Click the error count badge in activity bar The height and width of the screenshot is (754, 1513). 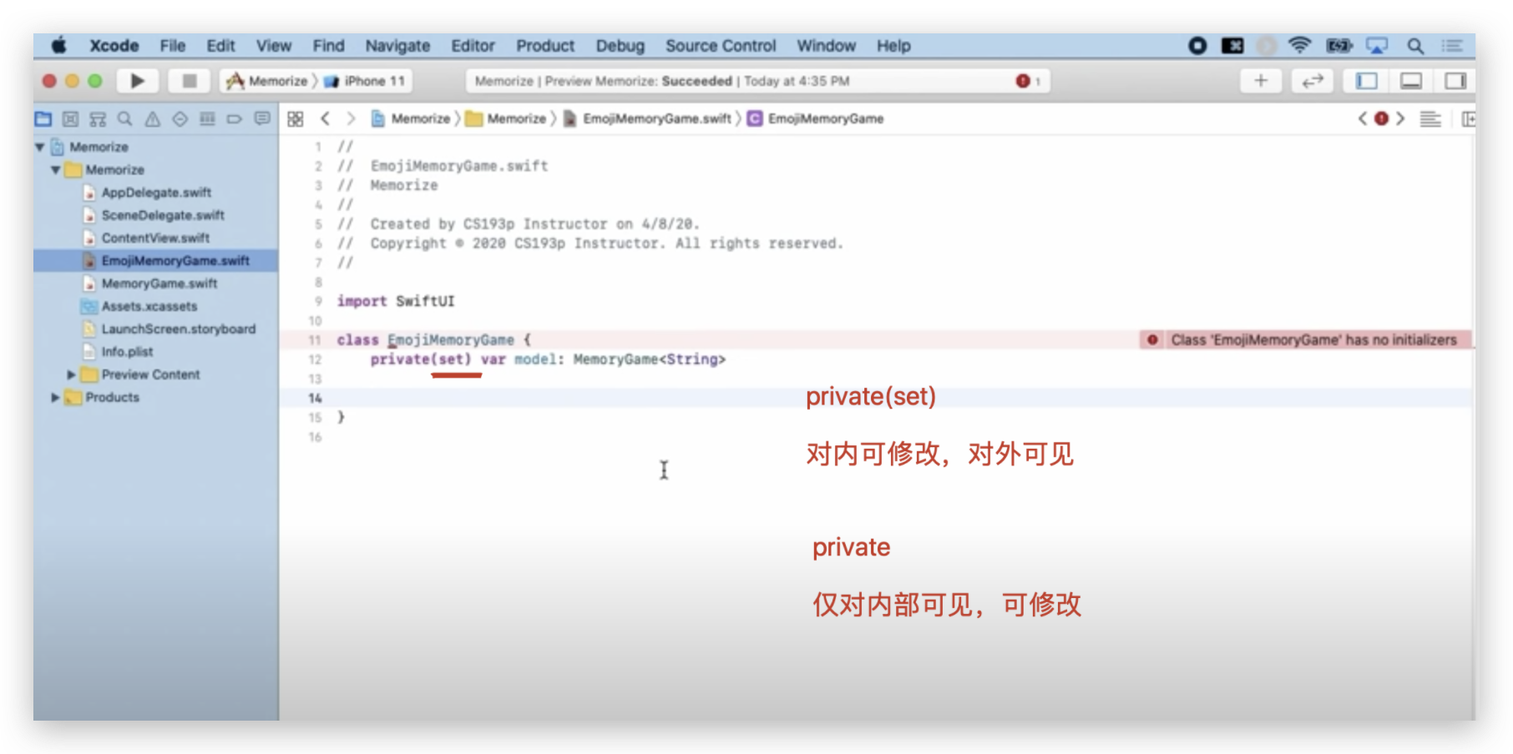tap(1028, 81)
